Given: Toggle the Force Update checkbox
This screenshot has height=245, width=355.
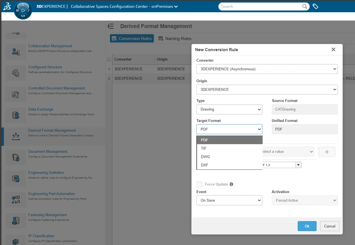Looking at the screenshot, I should [199, 184].
